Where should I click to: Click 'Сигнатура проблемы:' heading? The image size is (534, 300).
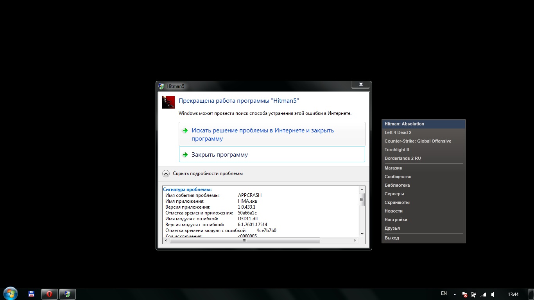click(x=187, y=189)
